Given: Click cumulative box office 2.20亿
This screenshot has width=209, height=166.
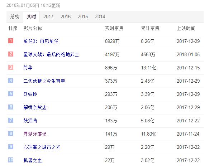Looking at the screenshot, I should point(148,147).
